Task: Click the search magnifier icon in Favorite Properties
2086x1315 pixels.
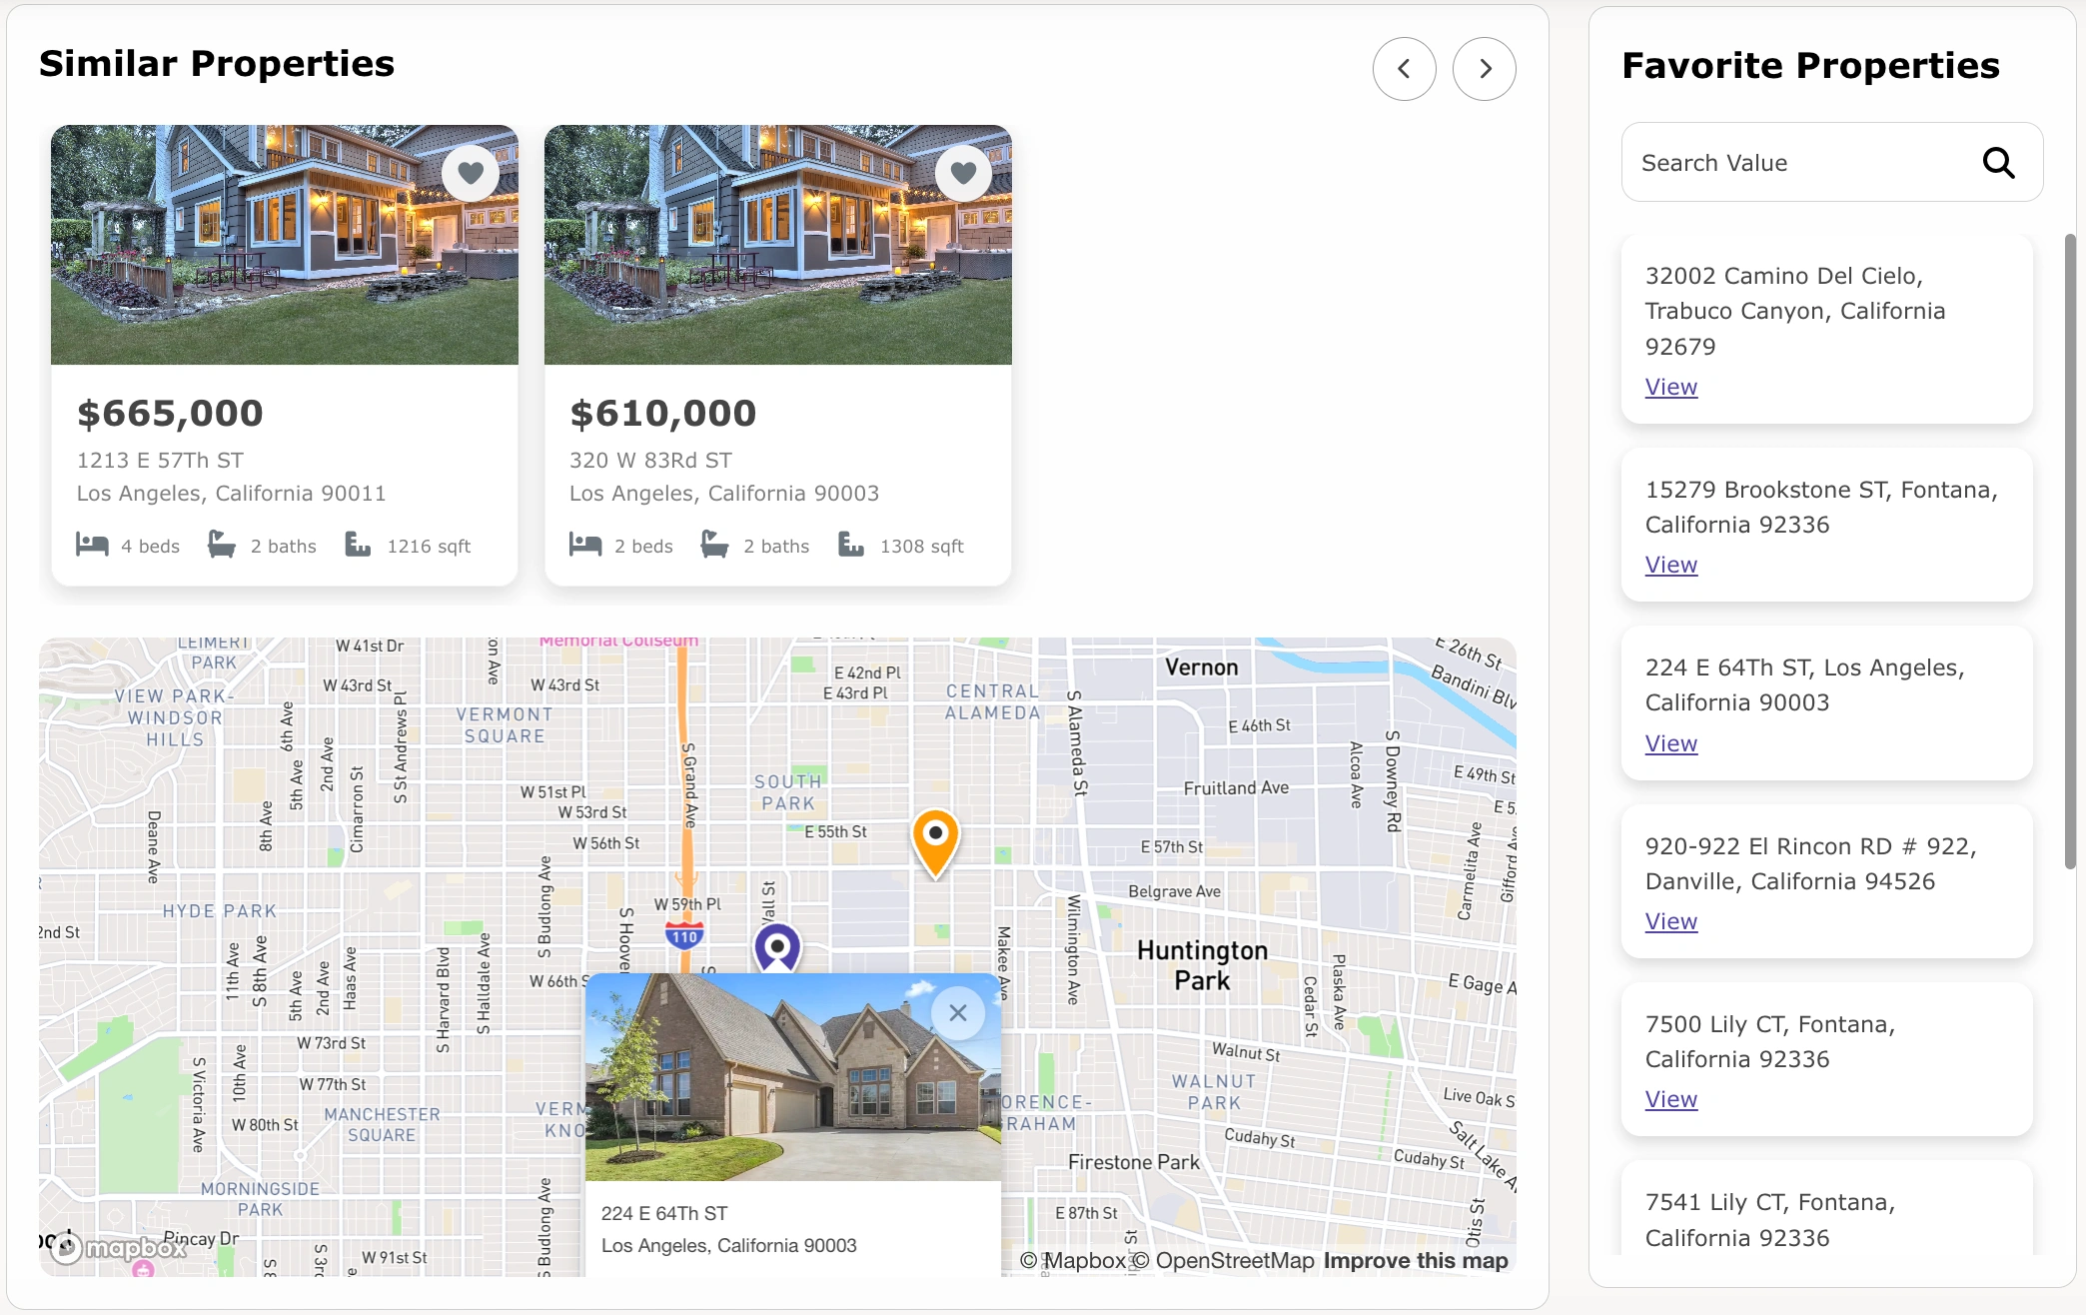Action: tap(2000, 162)
